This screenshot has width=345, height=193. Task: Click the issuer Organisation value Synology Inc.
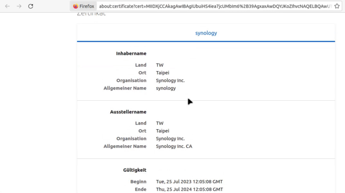coord(170,139)
